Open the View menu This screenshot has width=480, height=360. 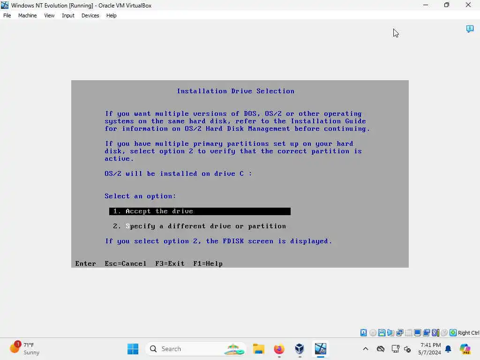(49, 15)
